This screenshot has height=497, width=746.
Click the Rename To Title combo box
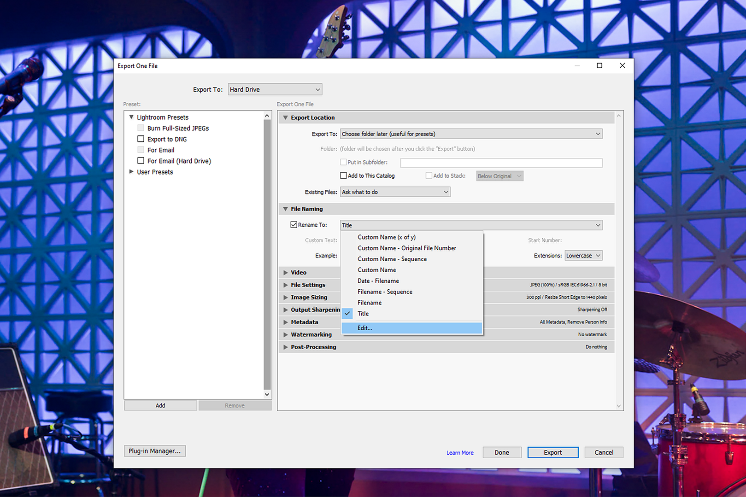pyautogui.click(x=471, y=225)
